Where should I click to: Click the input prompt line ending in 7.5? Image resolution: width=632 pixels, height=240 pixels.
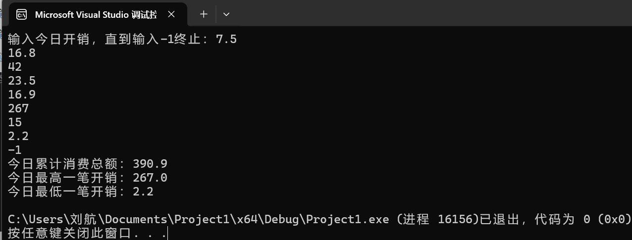coord(122,39)
